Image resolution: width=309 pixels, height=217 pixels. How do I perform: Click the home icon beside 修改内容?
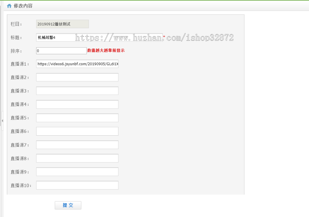(x=9, y=6)
